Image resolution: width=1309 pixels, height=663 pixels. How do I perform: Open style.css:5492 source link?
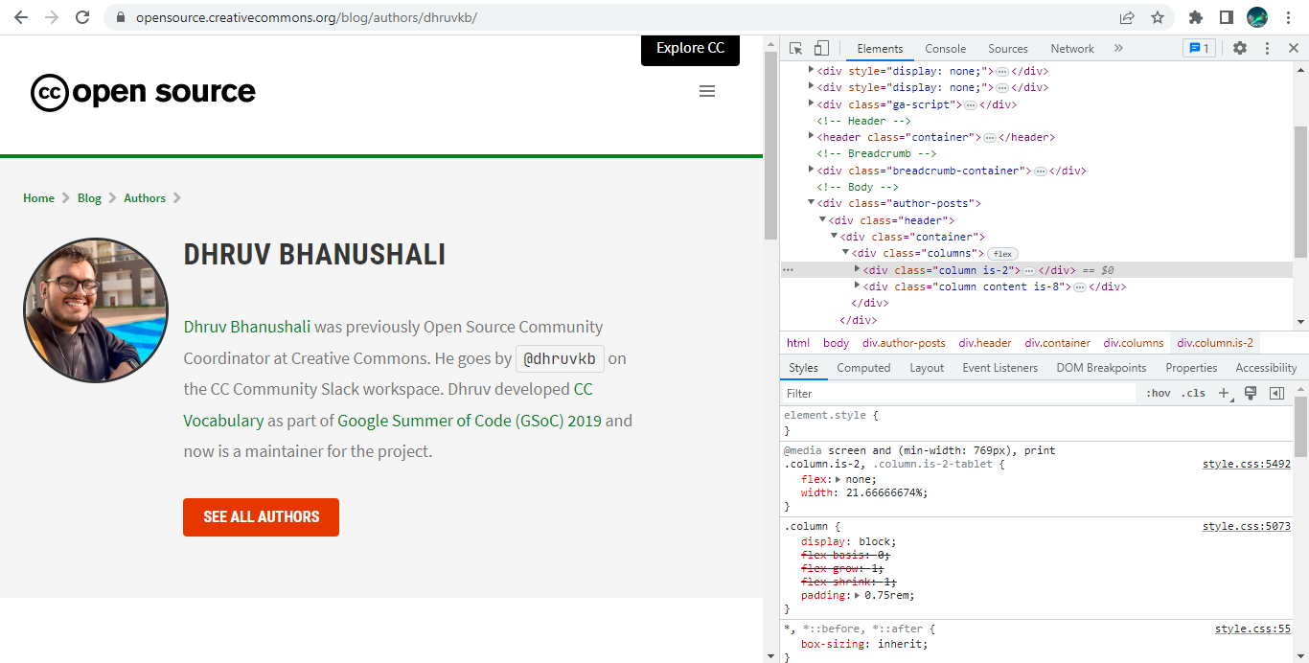[1247, 465]
